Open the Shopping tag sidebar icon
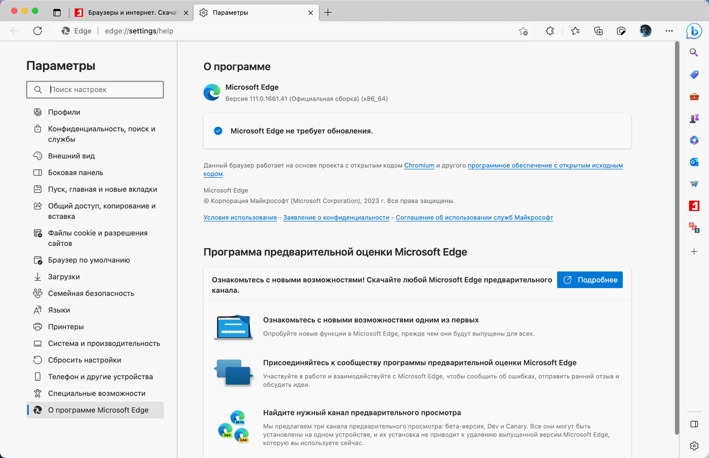The height and width of the screenshot is (458, 709). tap(694, 75)
